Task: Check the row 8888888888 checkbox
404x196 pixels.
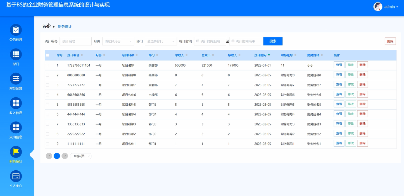Action: point(47,75)
